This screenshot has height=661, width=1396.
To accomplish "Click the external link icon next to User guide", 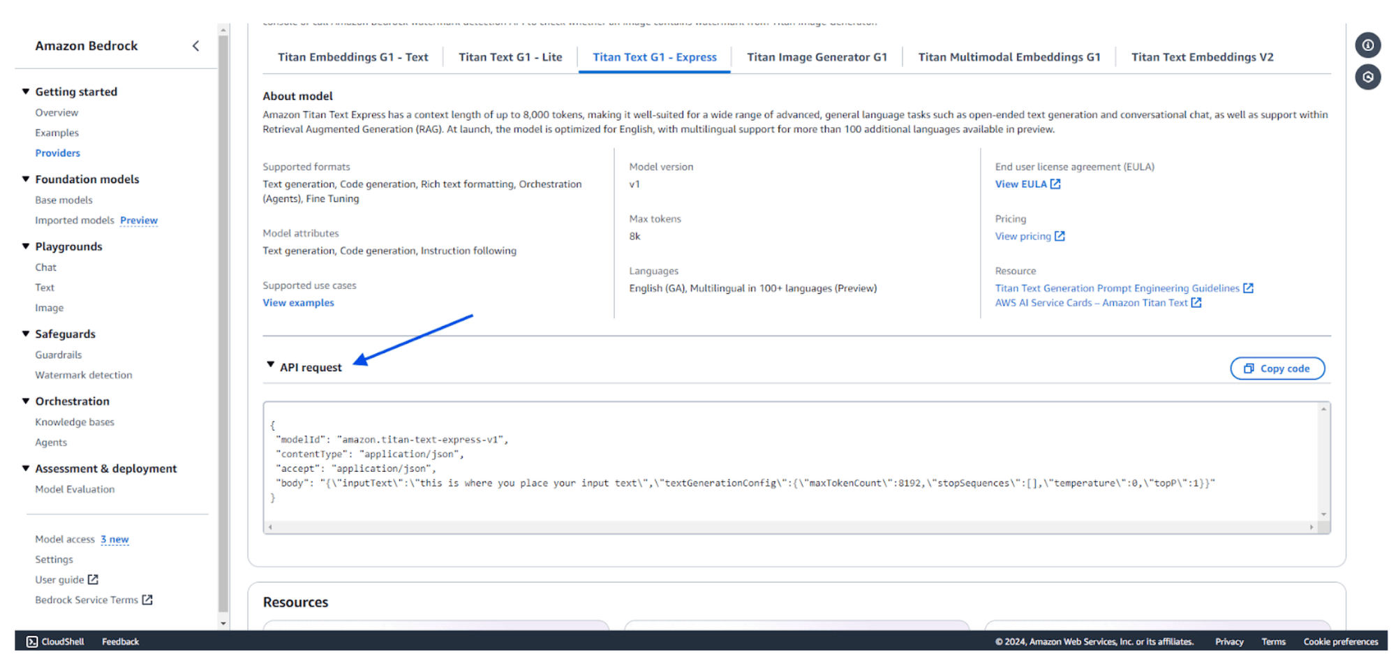I will coord(93,579).
